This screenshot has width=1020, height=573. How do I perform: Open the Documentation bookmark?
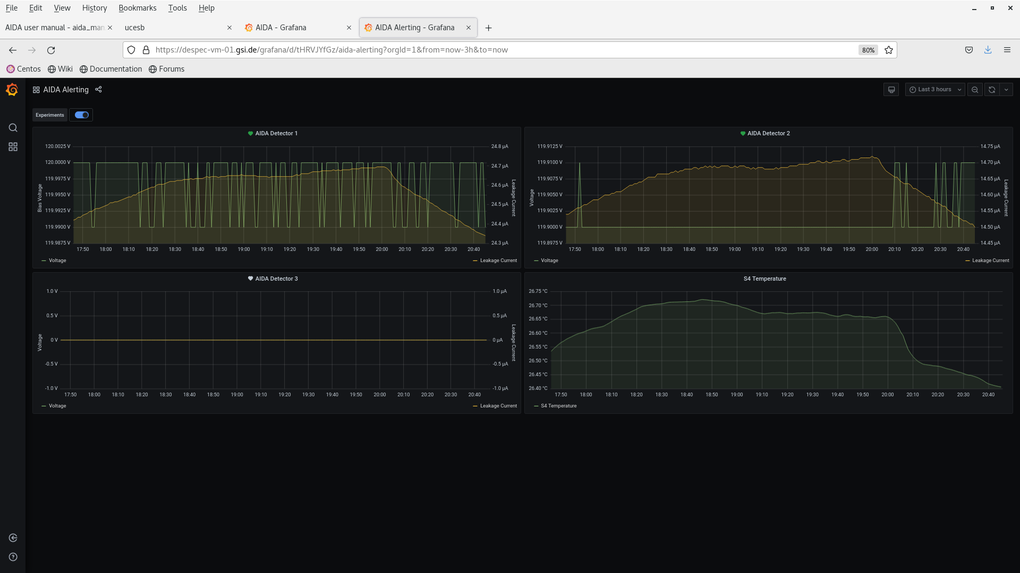pos(110,69)
